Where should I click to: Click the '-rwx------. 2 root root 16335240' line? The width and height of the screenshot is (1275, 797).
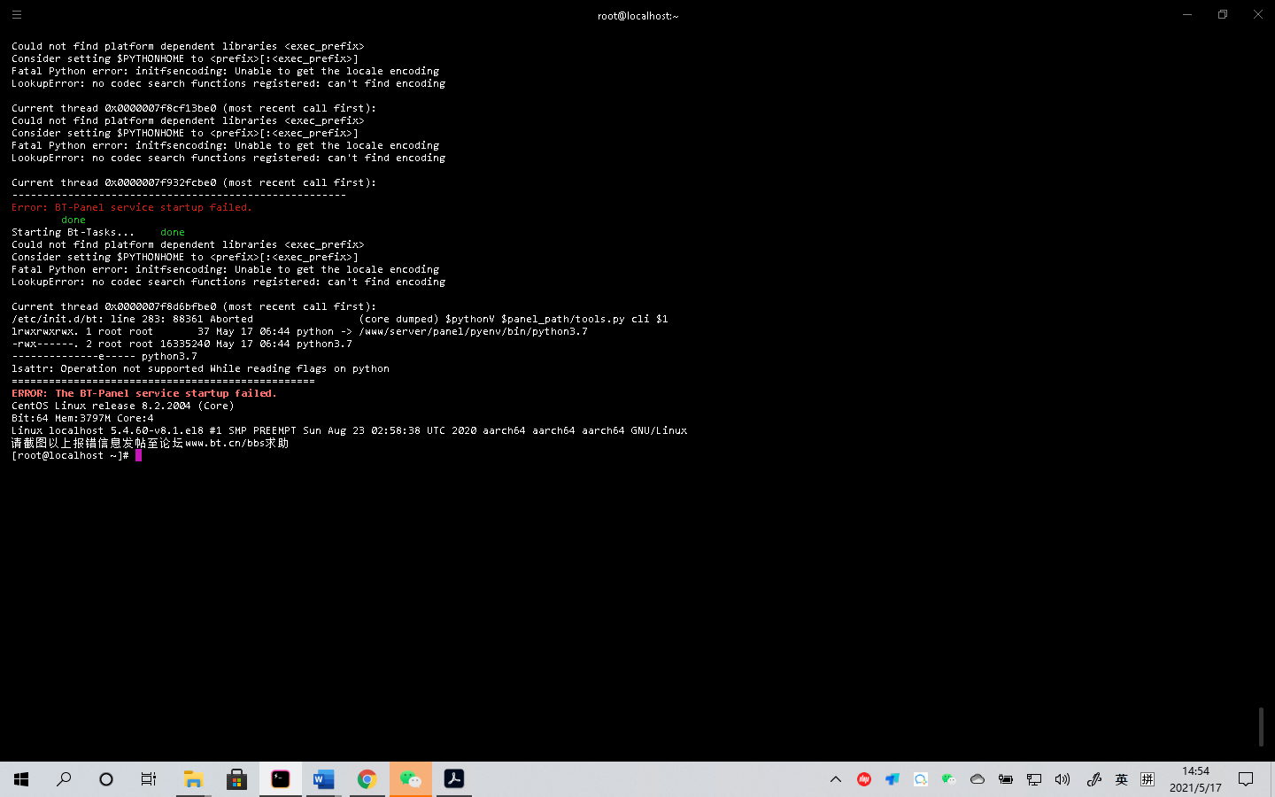tap(182, 344)
